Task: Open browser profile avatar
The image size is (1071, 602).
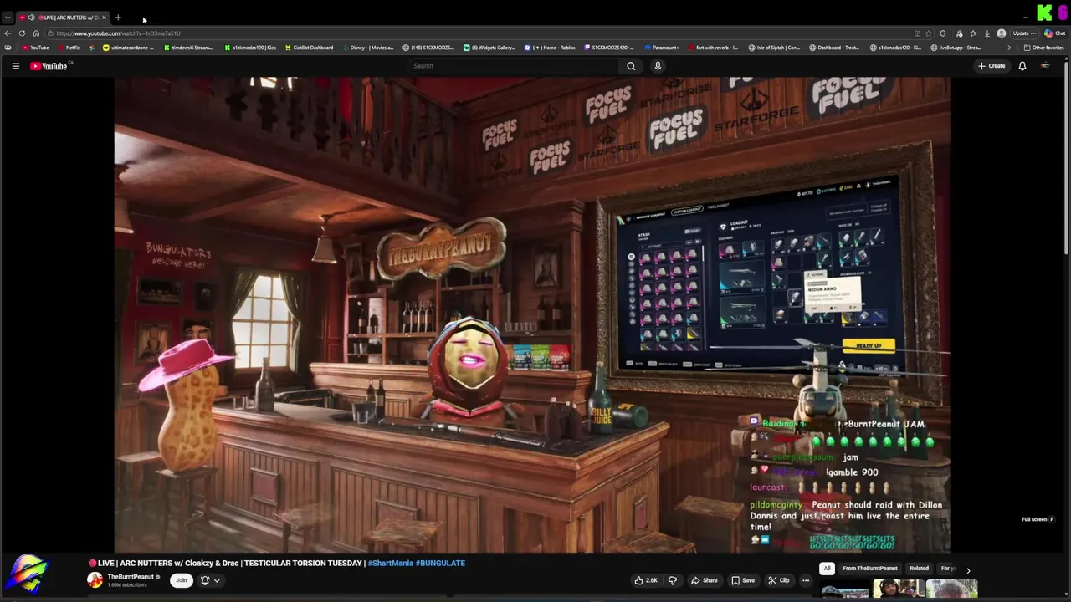Action: pos(1002,33)
